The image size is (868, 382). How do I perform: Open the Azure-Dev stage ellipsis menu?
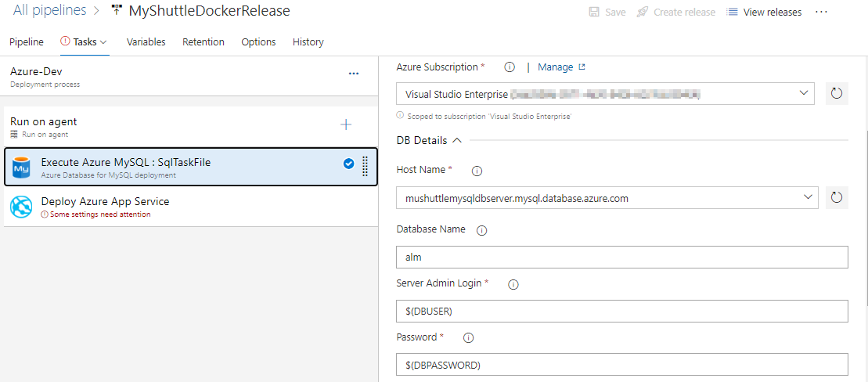tap(354, 74)
